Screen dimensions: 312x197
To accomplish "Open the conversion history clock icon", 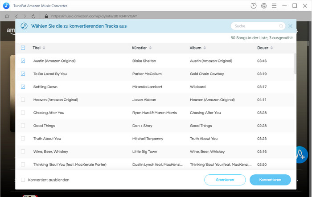I will (x=254, y=6).
